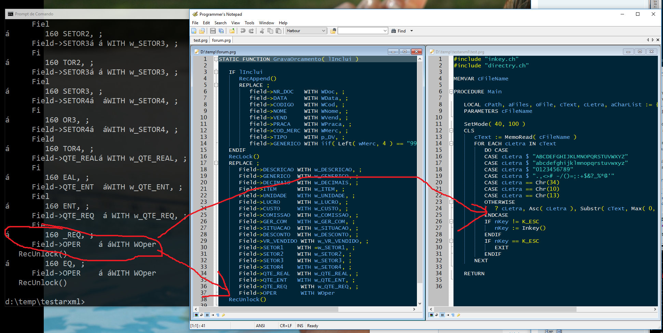
Task: Click the Find button
Action: 398,31
